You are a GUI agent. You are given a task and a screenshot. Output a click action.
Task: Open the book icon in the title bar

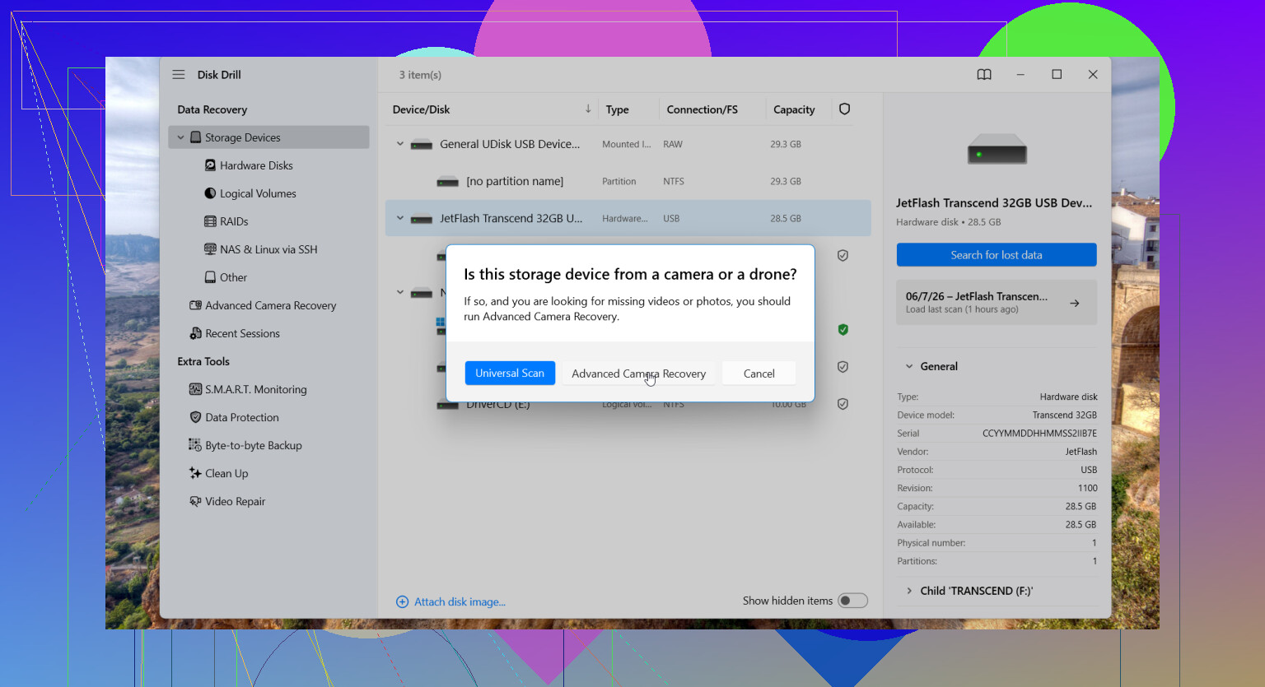[x=984, y=75]
